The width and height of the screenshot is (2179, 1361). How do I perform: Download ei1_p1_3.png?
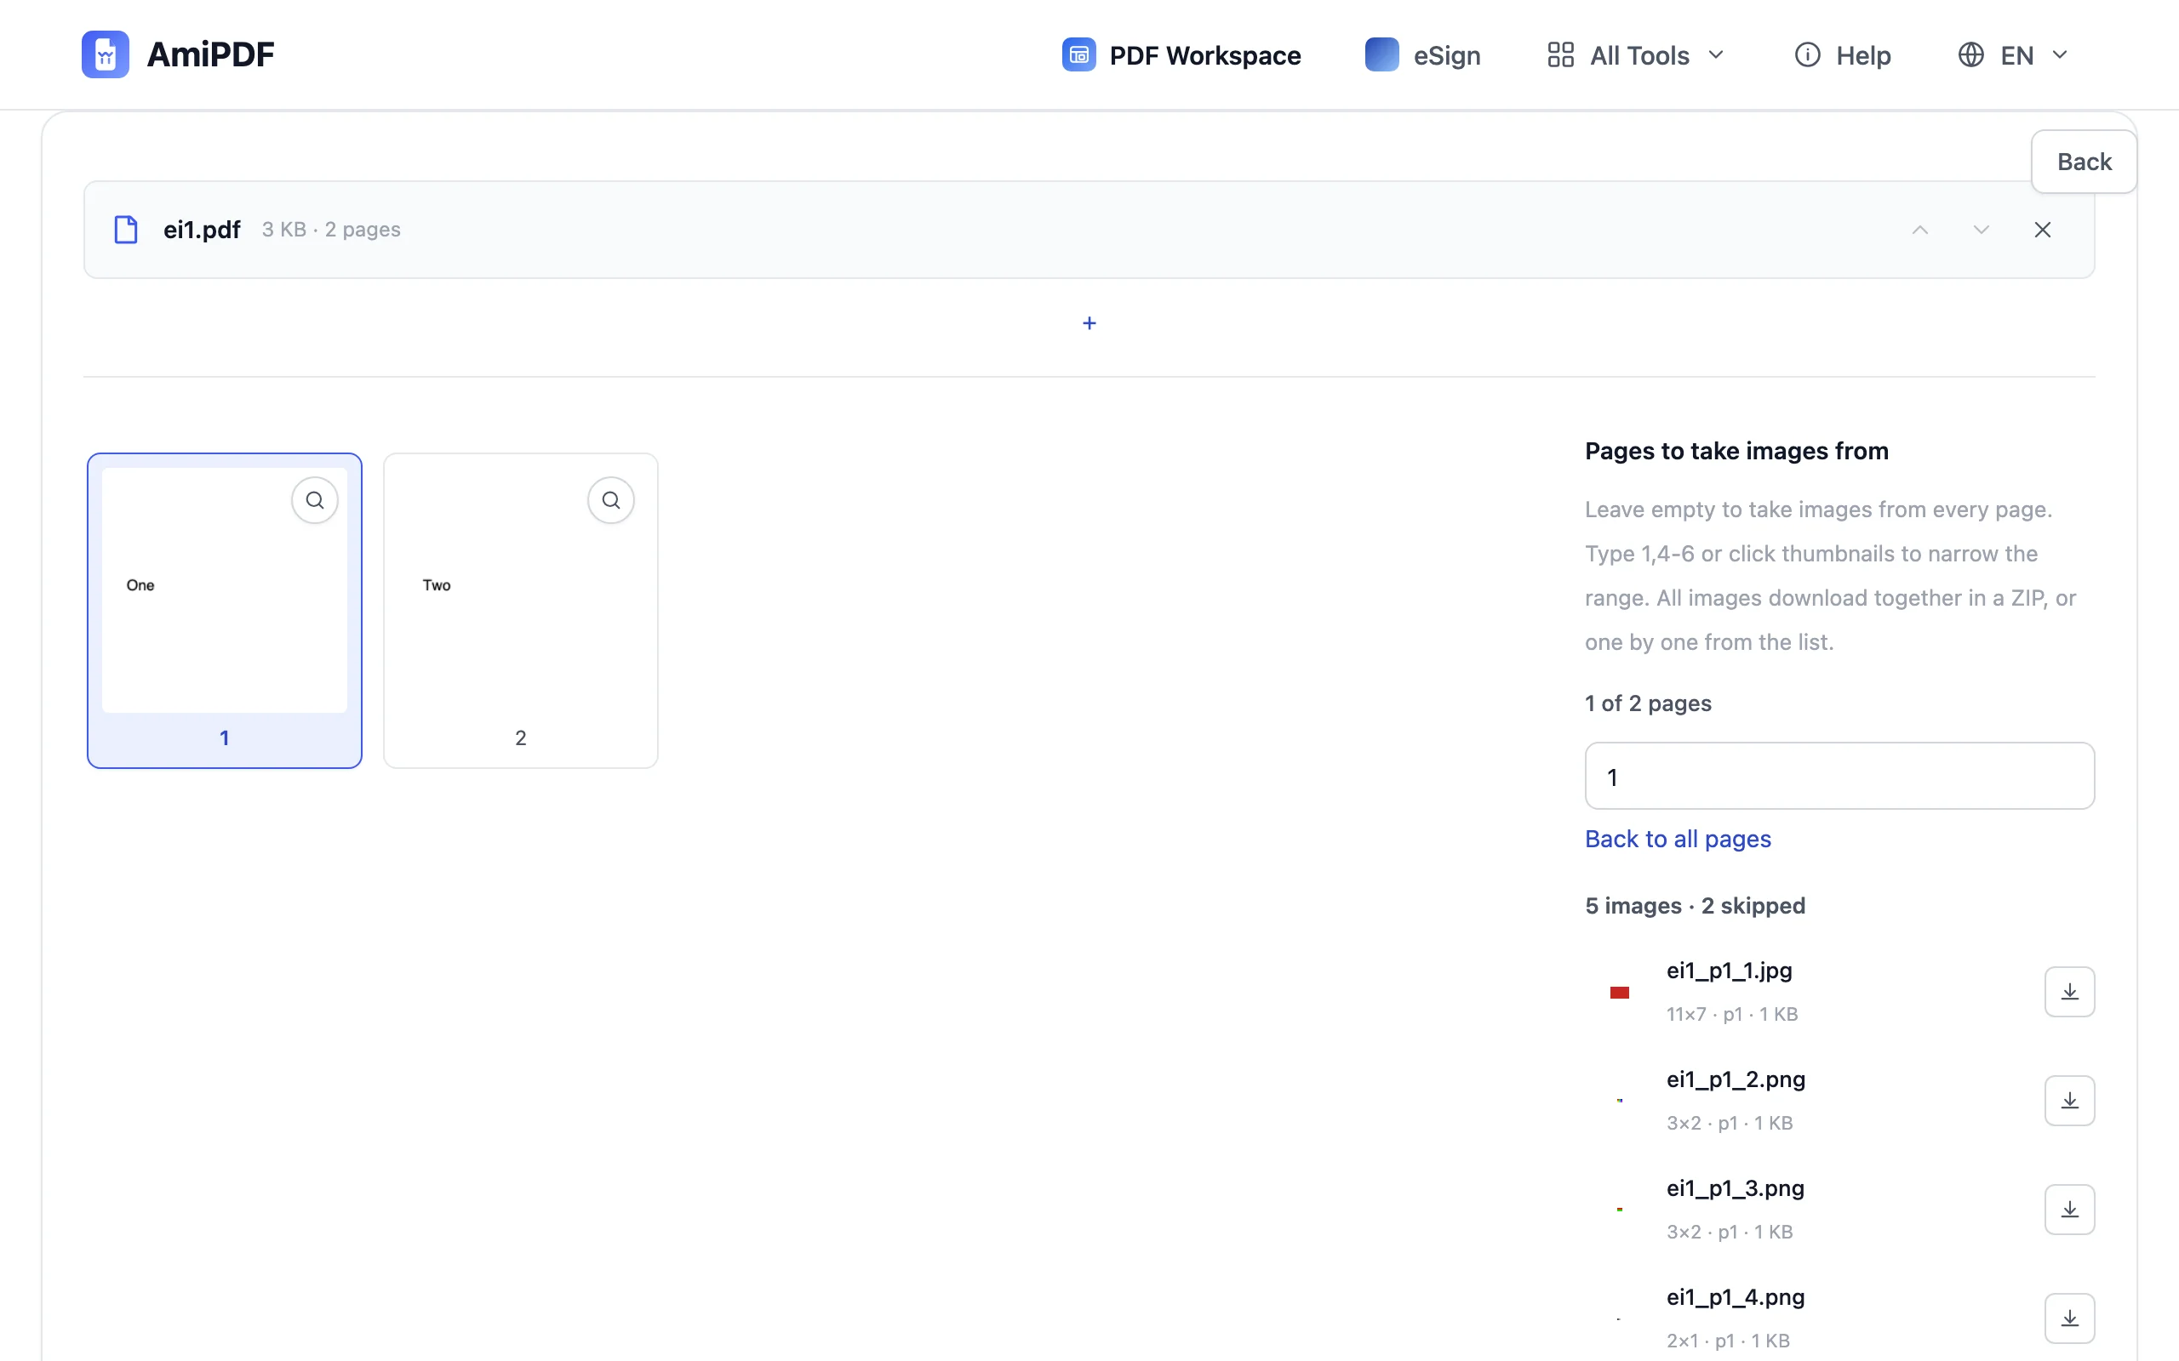(2069, 1210)
